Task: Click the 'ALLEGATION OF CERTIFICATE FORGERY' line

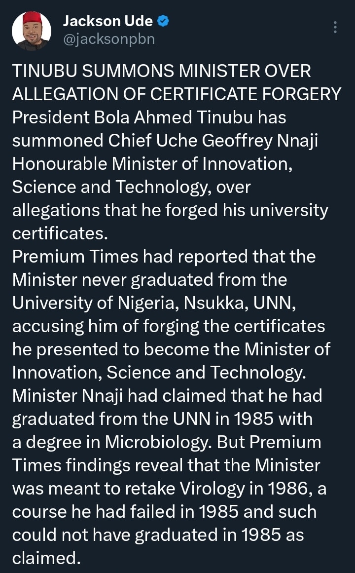Action: [x=177, y=94]
